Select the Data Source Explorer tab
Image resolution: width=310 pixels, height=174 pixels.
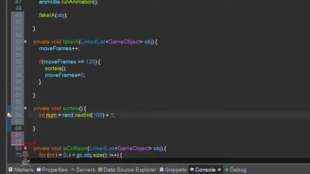pyautogui.click(x=127, y=170)
